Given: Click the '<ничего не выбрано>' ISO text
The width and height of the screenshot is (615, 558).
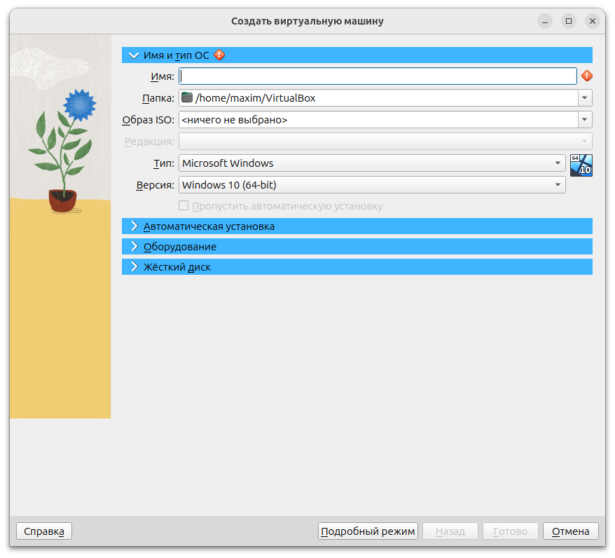Looking at the screenshot, I should (x=235, y=120).
